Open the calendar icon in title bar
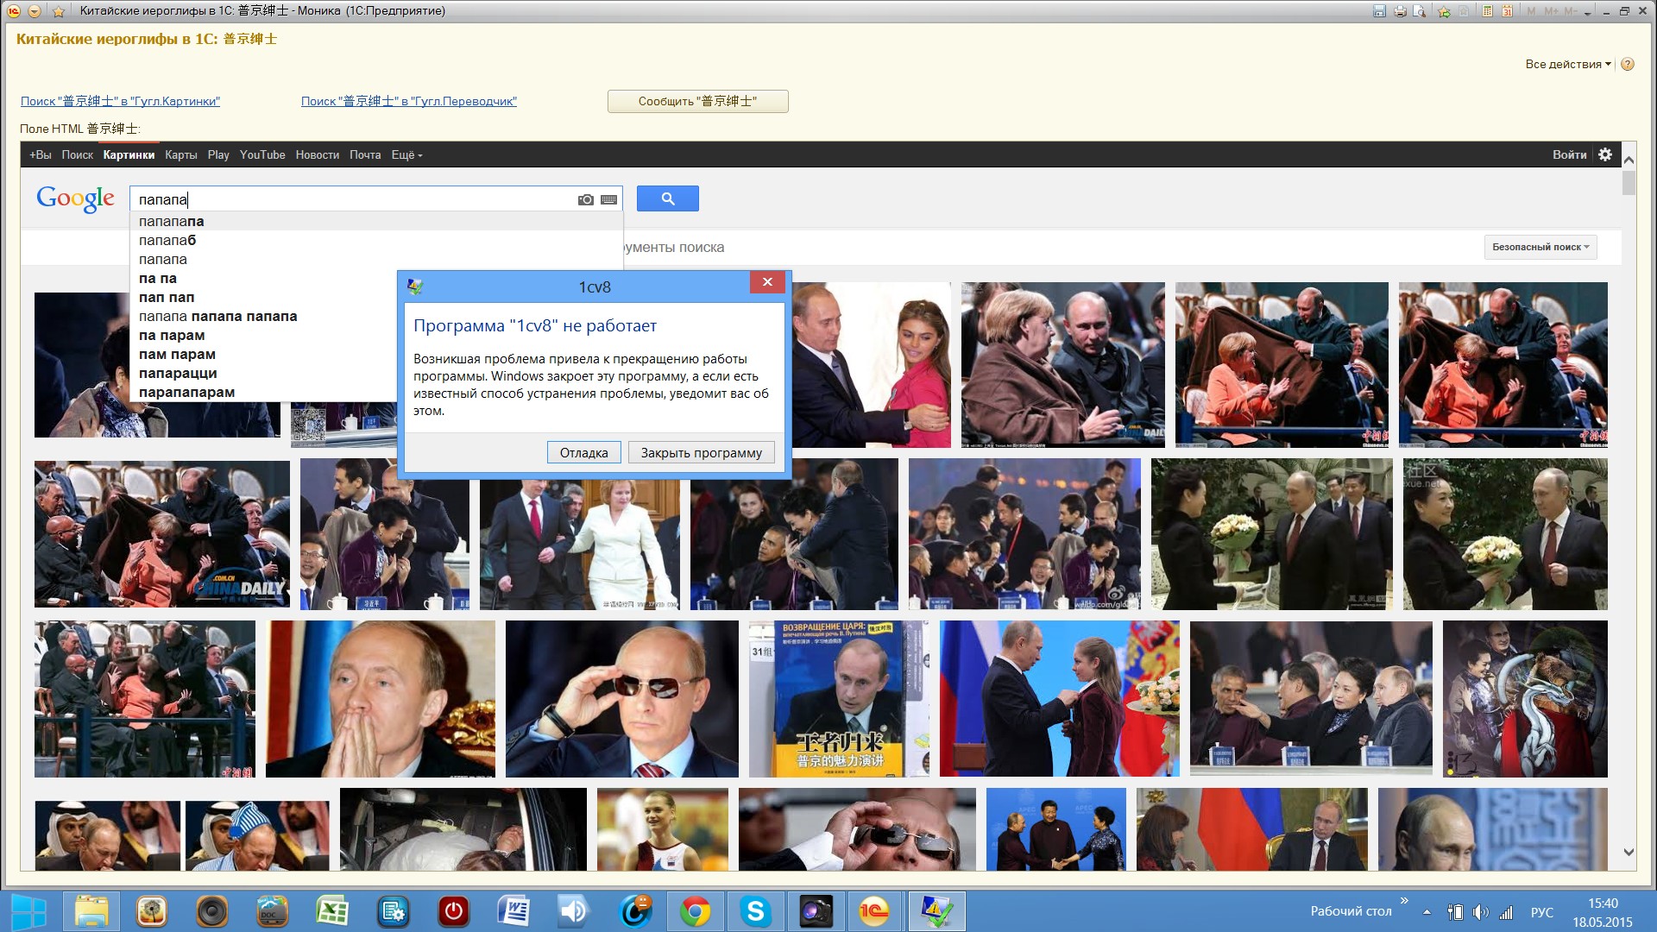This screenshot has width=1657, height=932. [x=1507, y=11]
